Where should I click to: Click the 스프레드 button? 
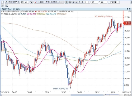coord(54,2)
